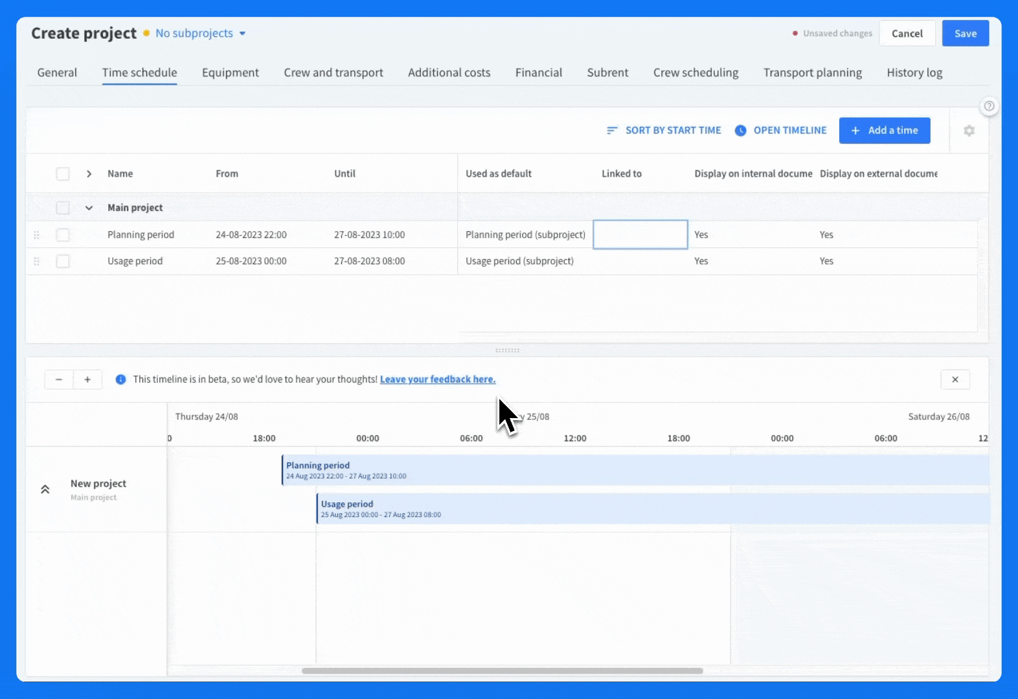This screenshot has height=699, width=1018.
Task: Click Add a time button
Action: click(x=885, y=131)
